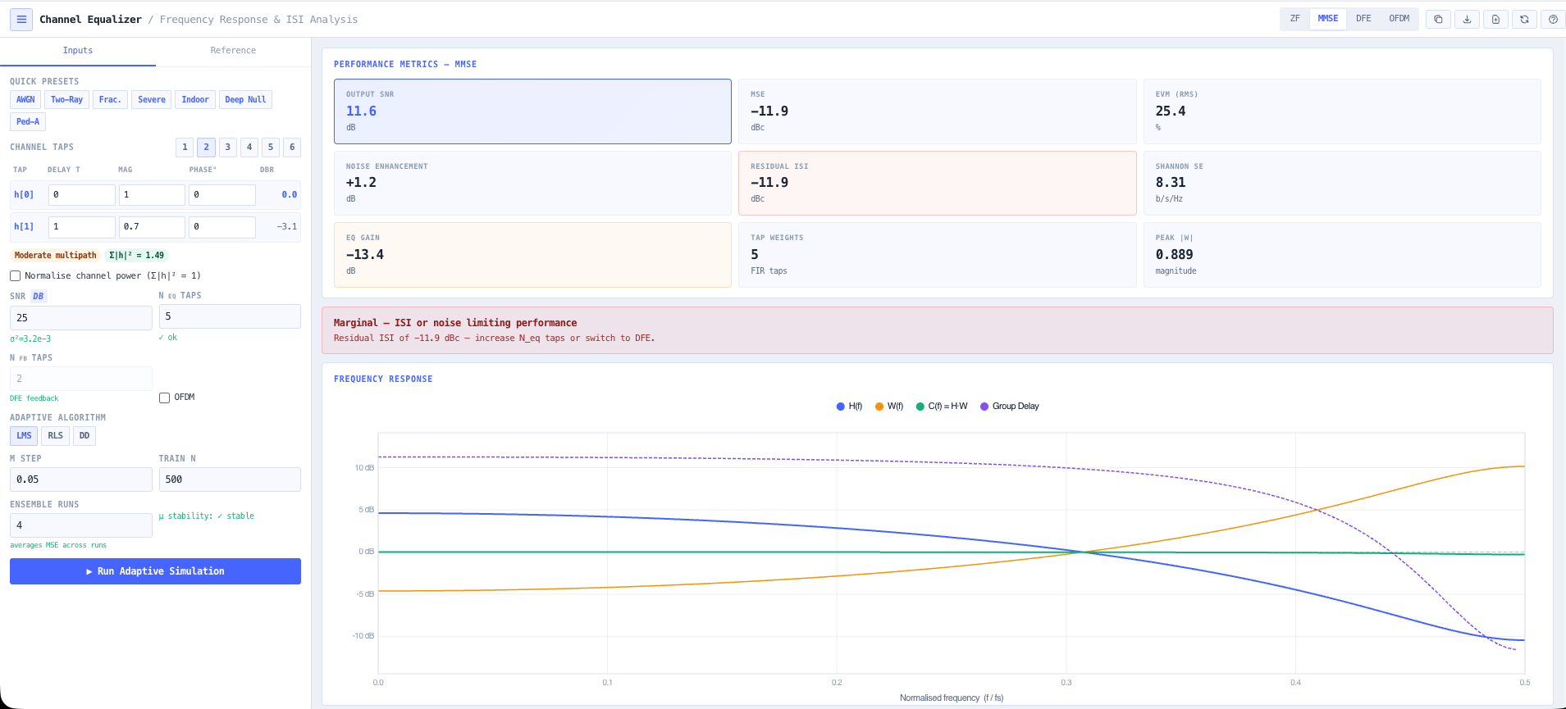This screenshot has height=709, width=1566.
Task: Select the RLS adaptive algorithm
Action: click(x=55, y=436)
